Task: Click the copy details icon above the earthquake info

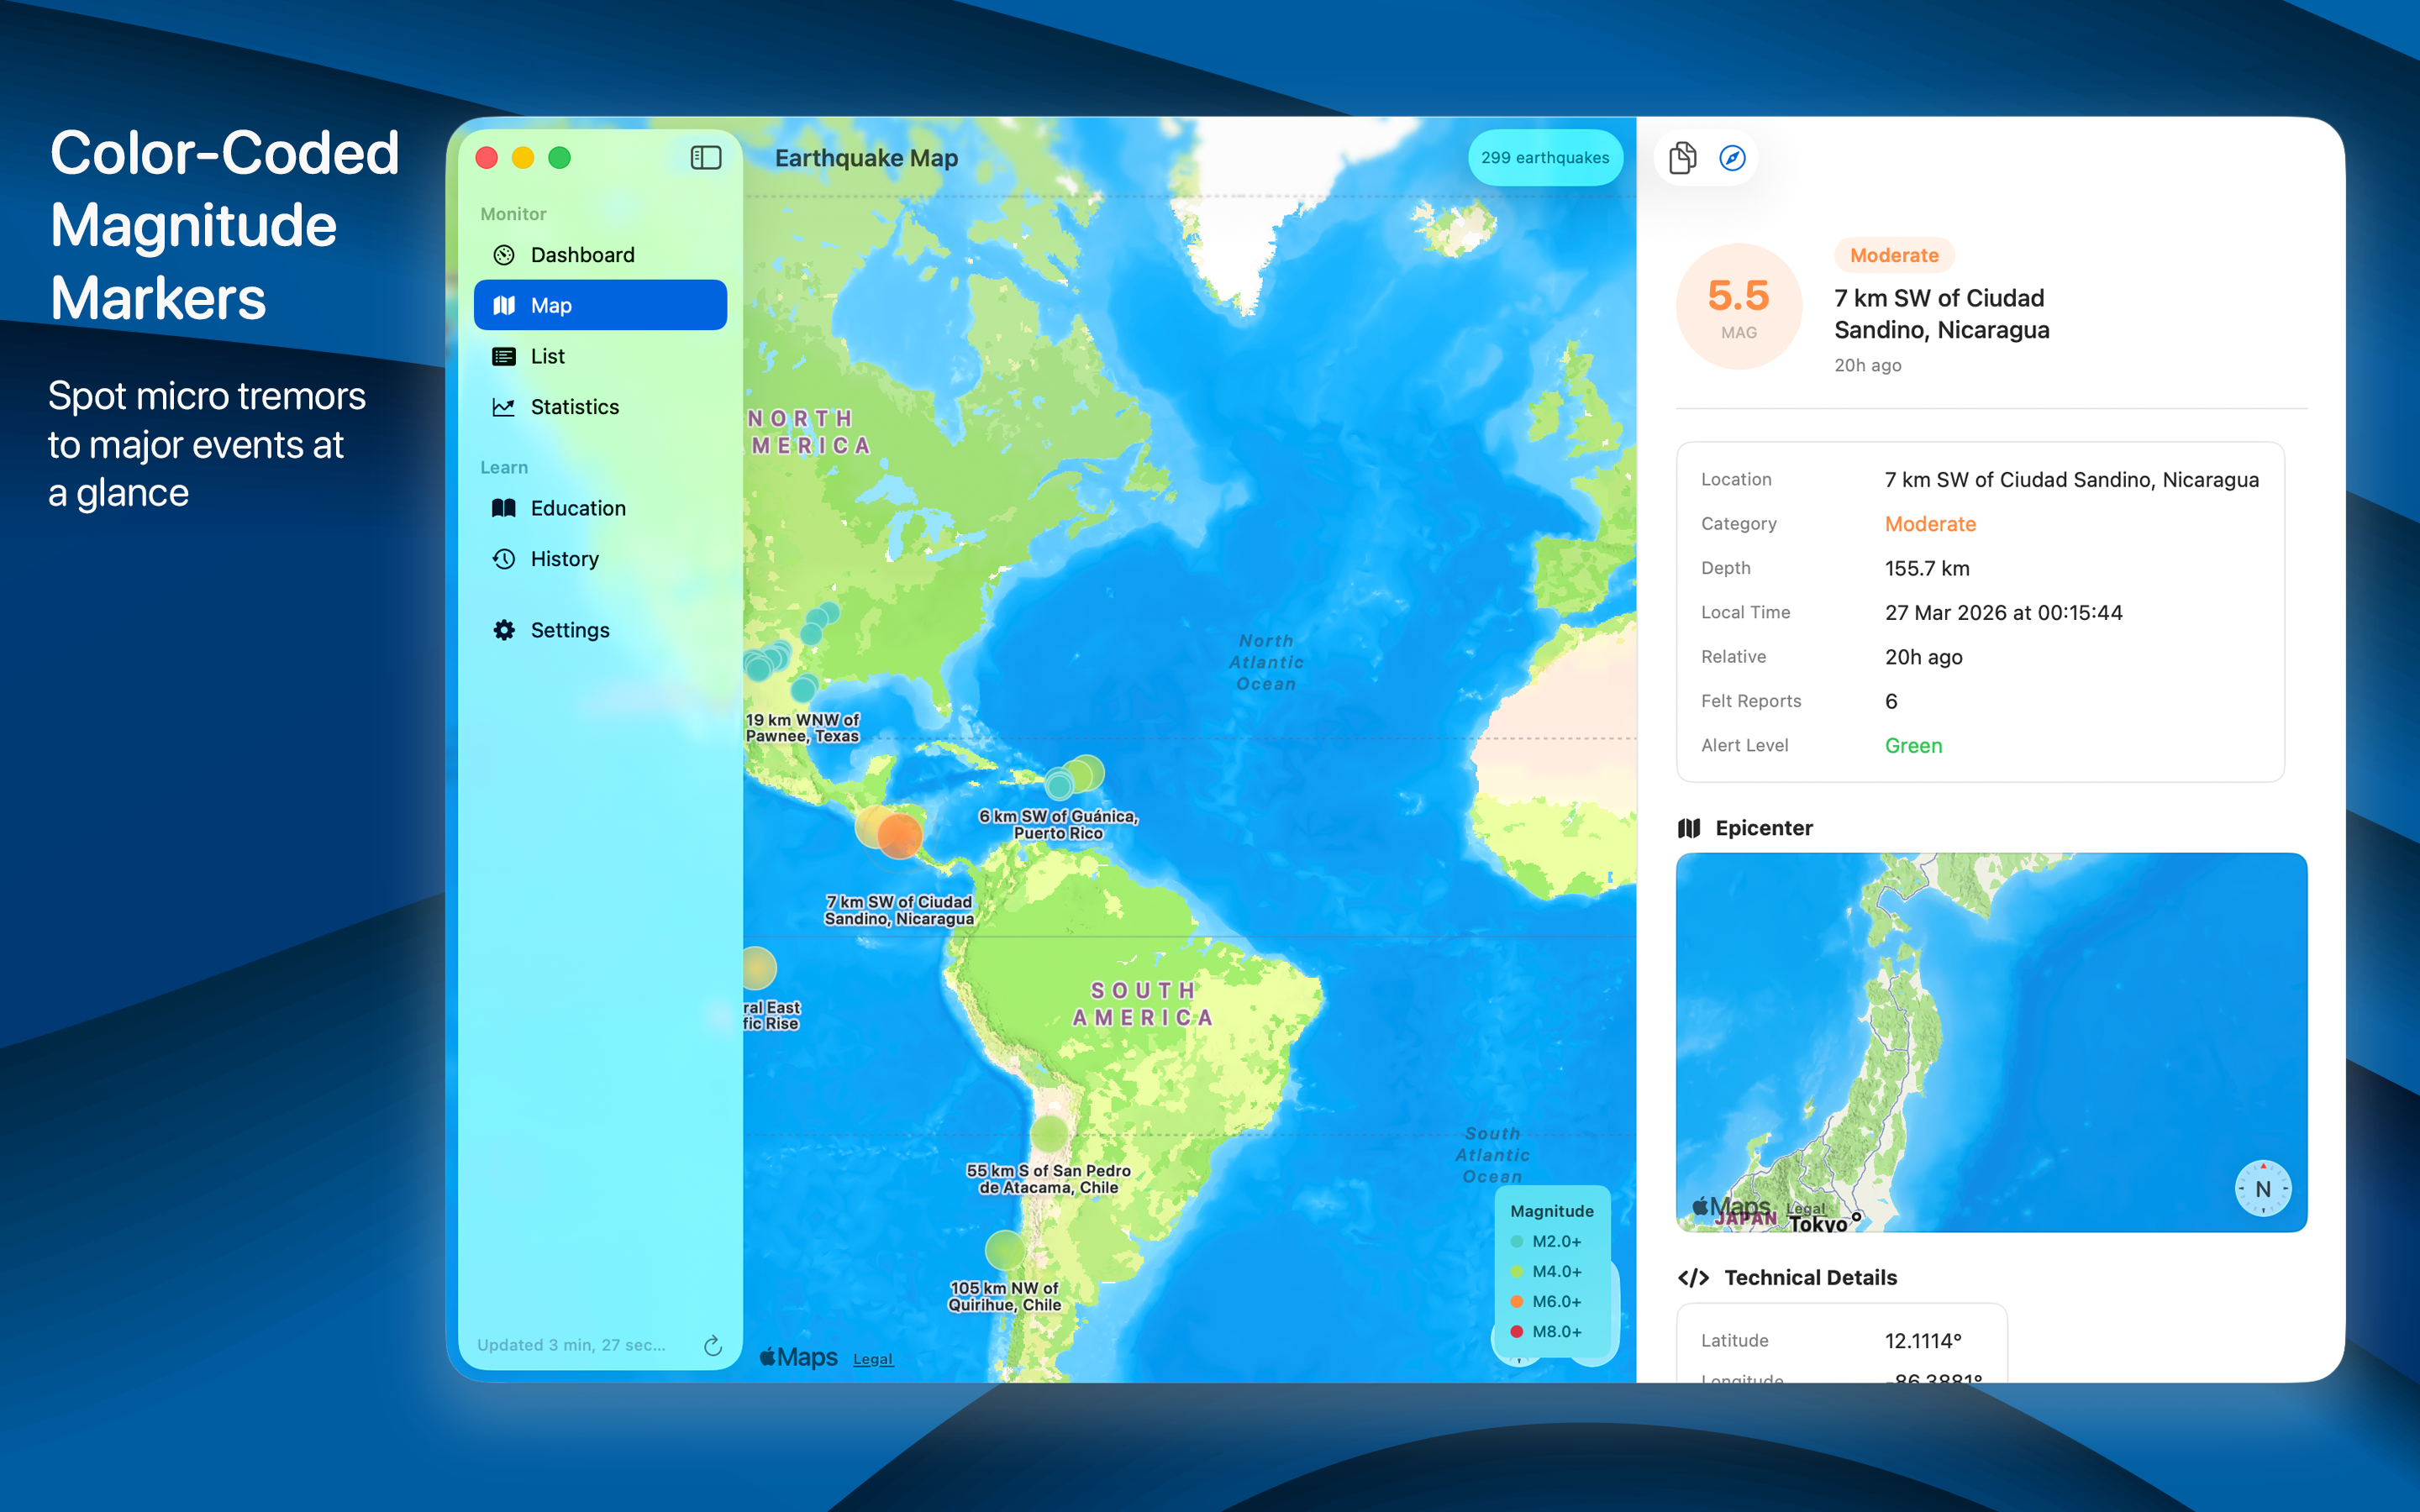Action: coord(1683,157)
